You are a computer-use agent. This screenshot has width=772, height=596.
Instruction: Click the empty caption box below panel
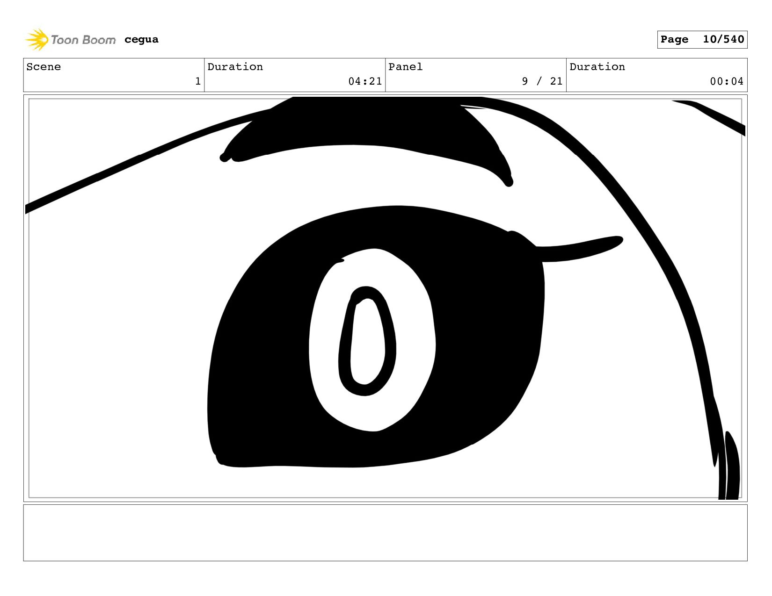coord(385,532)
